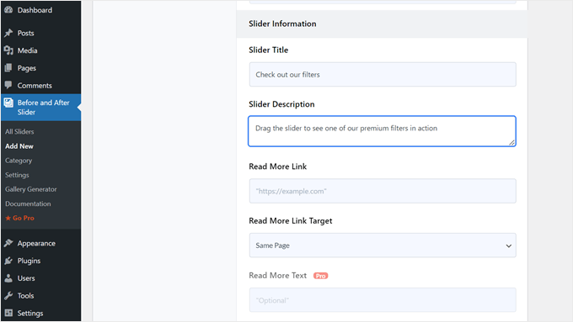
Task: Click the Go Pro star icon
Action: (8, 218)
